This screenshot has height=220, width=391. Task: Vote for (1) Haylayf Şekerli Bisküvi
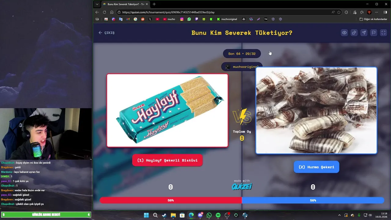(167, 160)
